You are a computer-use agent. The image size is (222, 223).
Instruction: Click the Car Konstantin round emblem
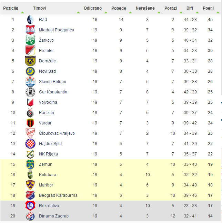[30, 92]
